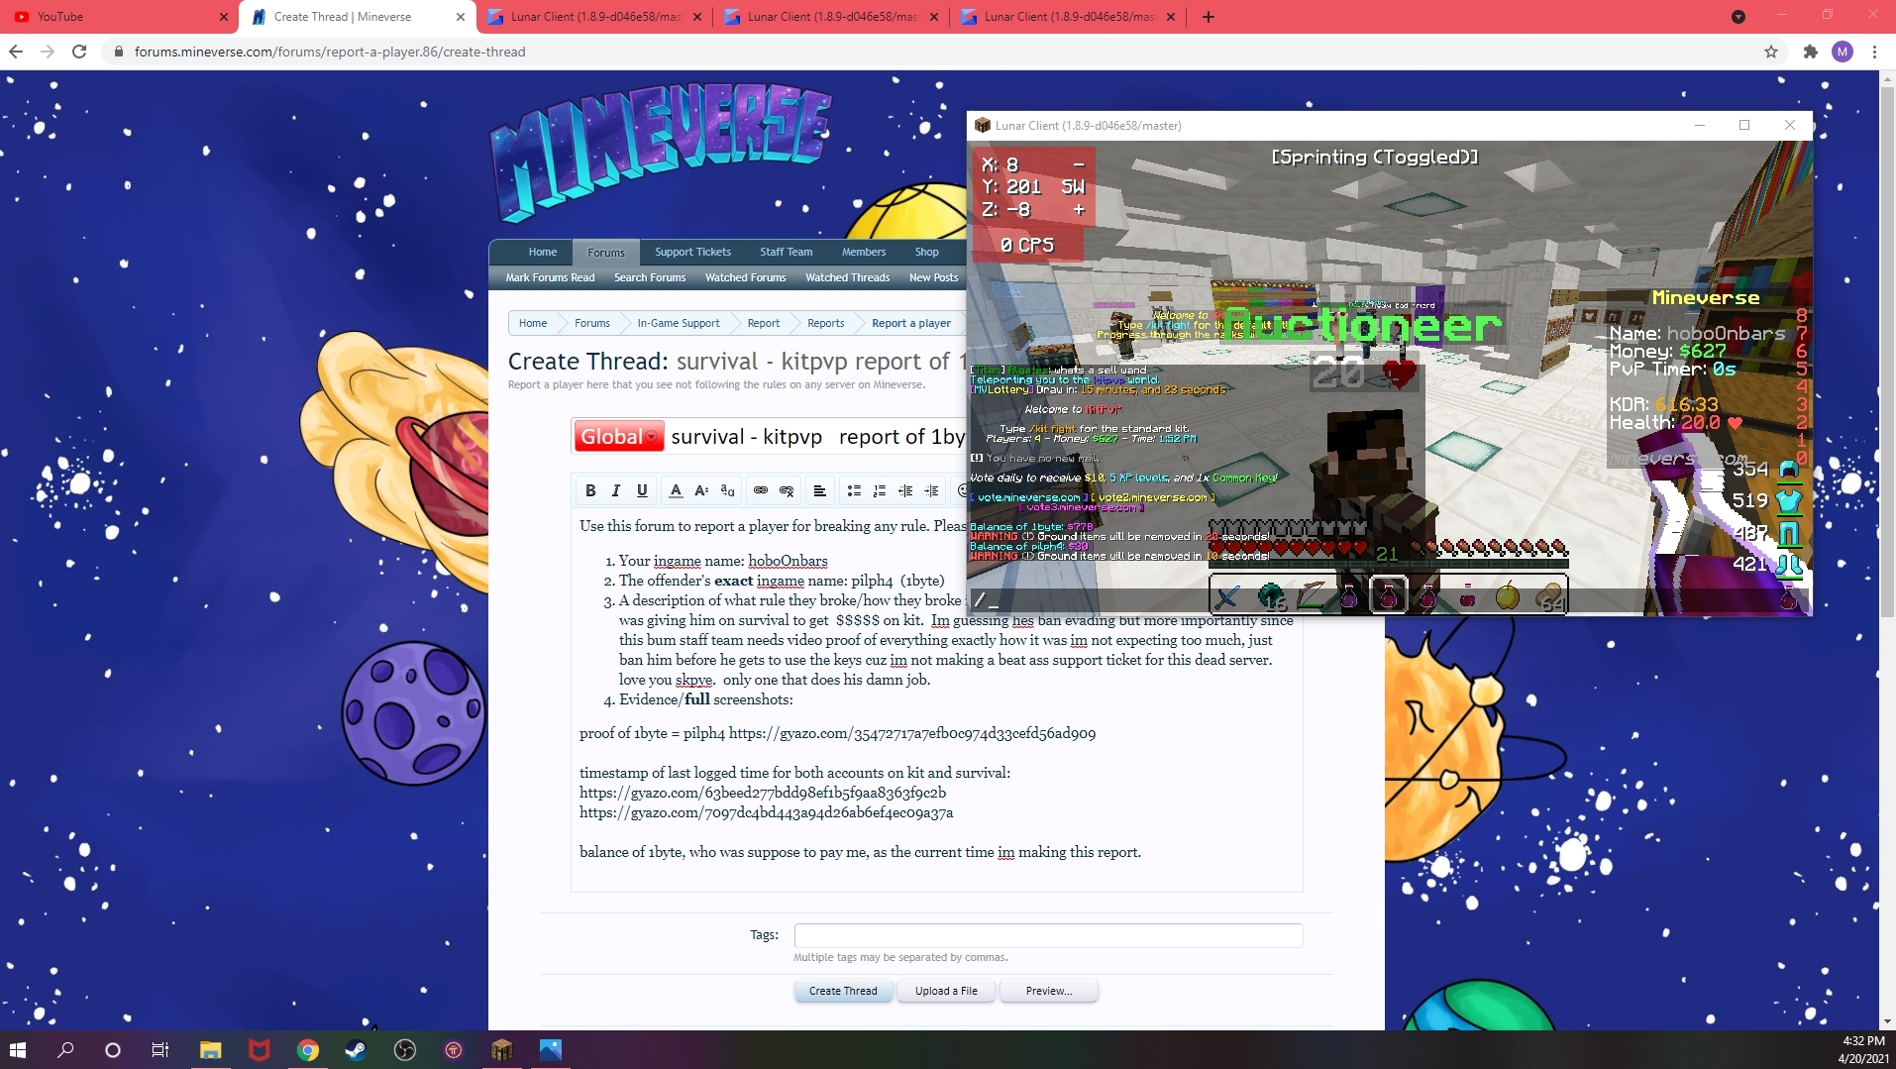
Task: Toggle bold formatting in the editor
Action: pos(590,490)
